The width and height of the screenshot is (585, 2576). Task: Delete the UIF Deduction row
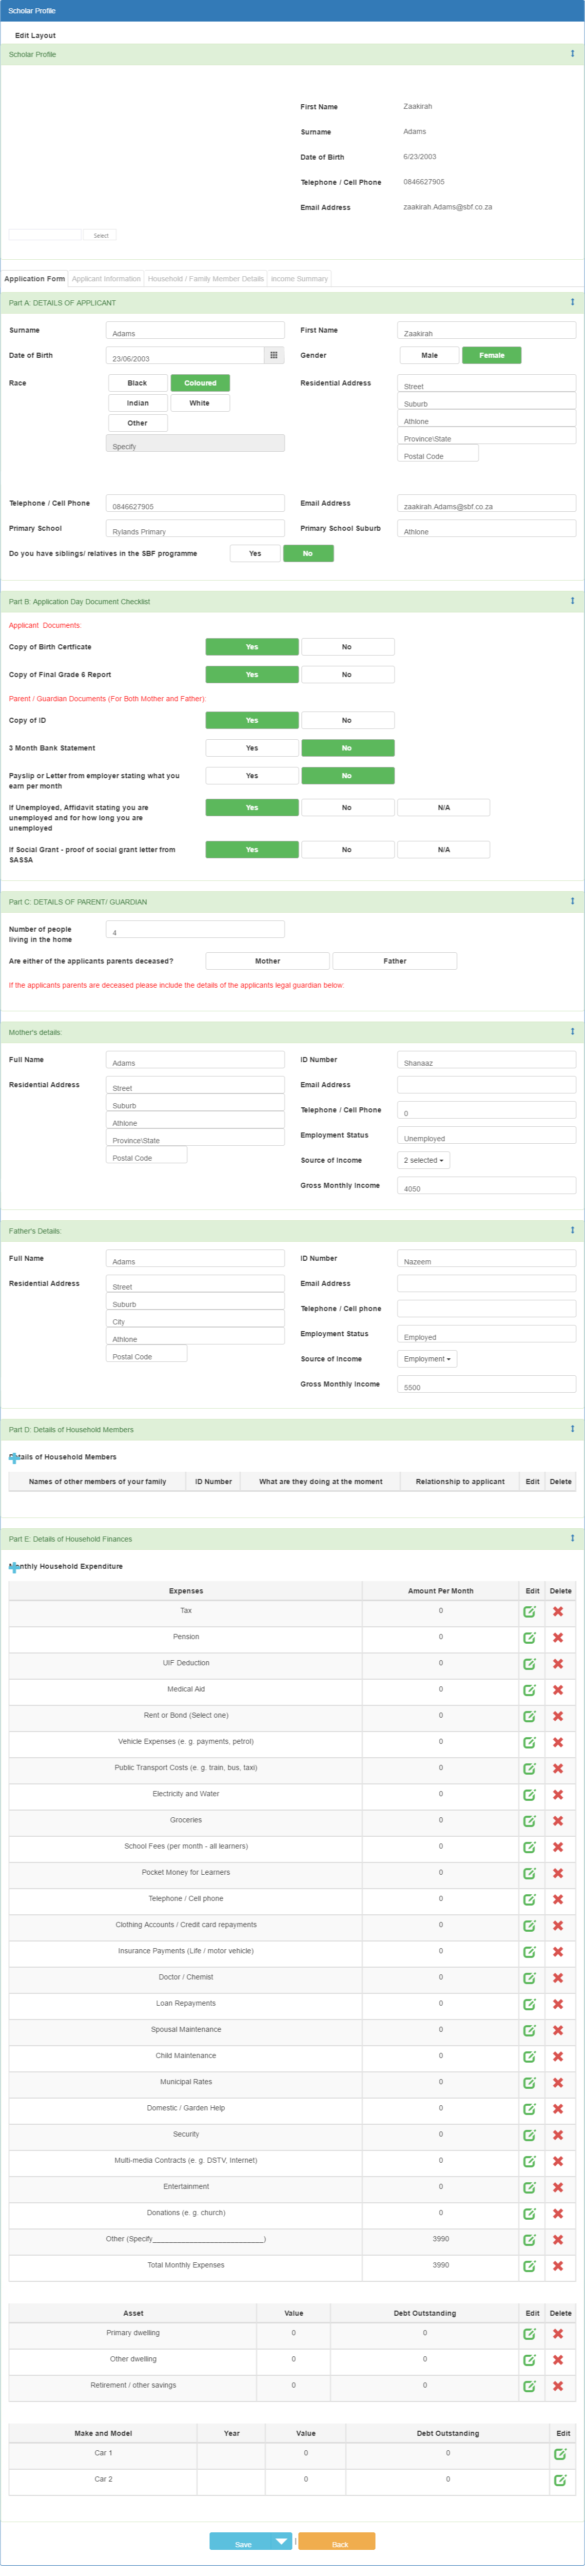point(558,1664)
